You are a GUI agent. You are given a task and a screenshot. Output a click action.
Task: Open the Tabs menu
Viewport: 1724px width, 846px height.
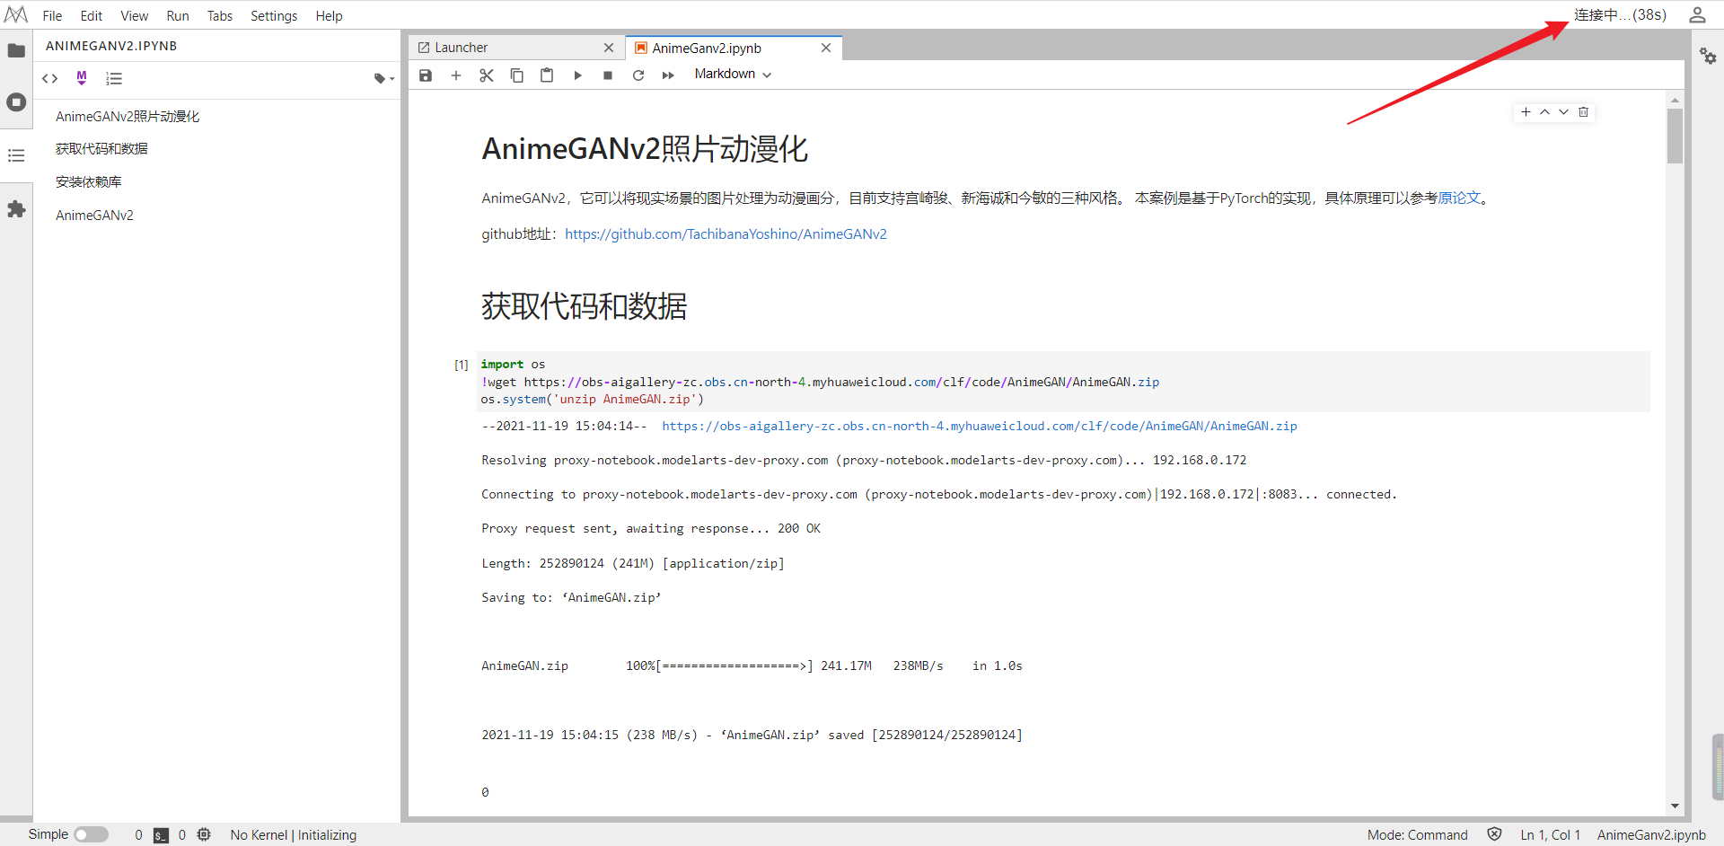tap(220, 16)
